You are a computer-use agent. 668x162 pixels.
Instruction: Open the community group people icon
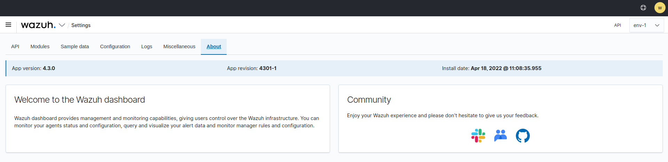501,136
